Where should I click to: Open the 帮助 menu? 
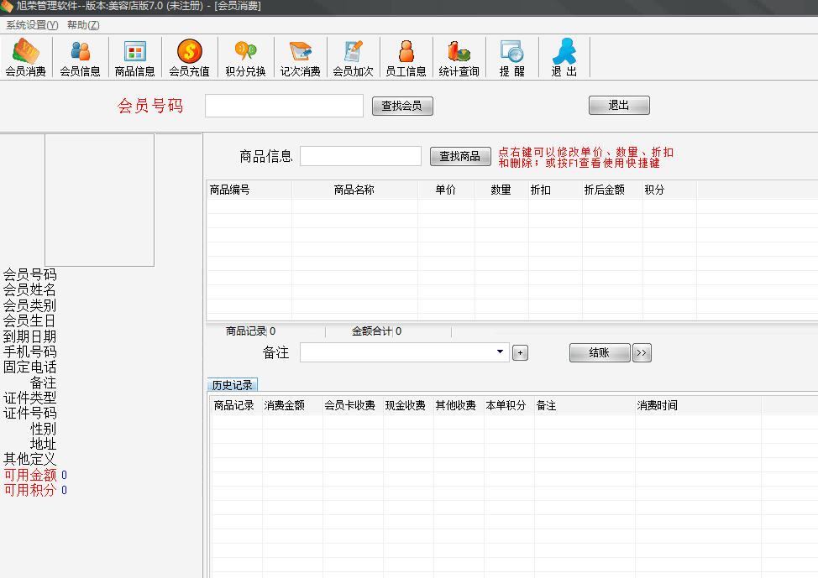[x=83, y=25]
